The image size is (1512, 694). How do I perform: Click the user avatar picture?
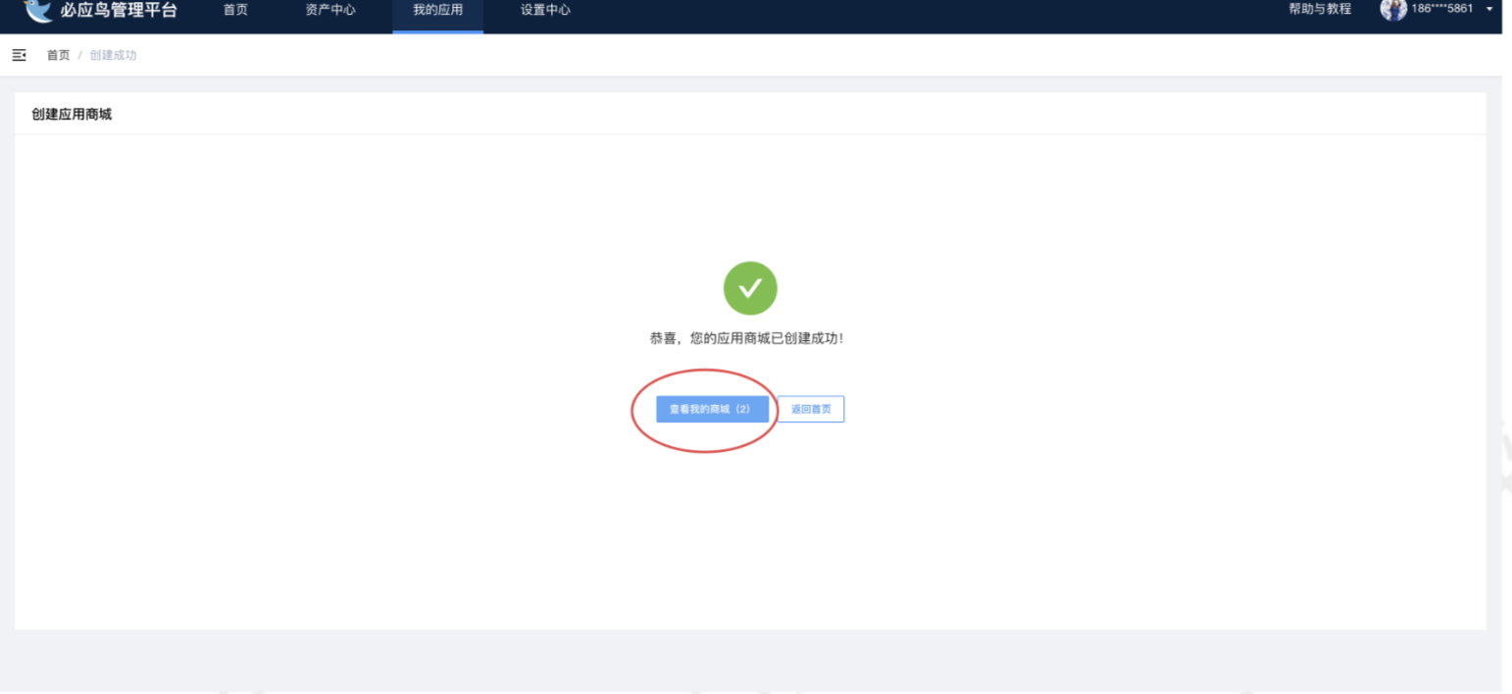1392,10
